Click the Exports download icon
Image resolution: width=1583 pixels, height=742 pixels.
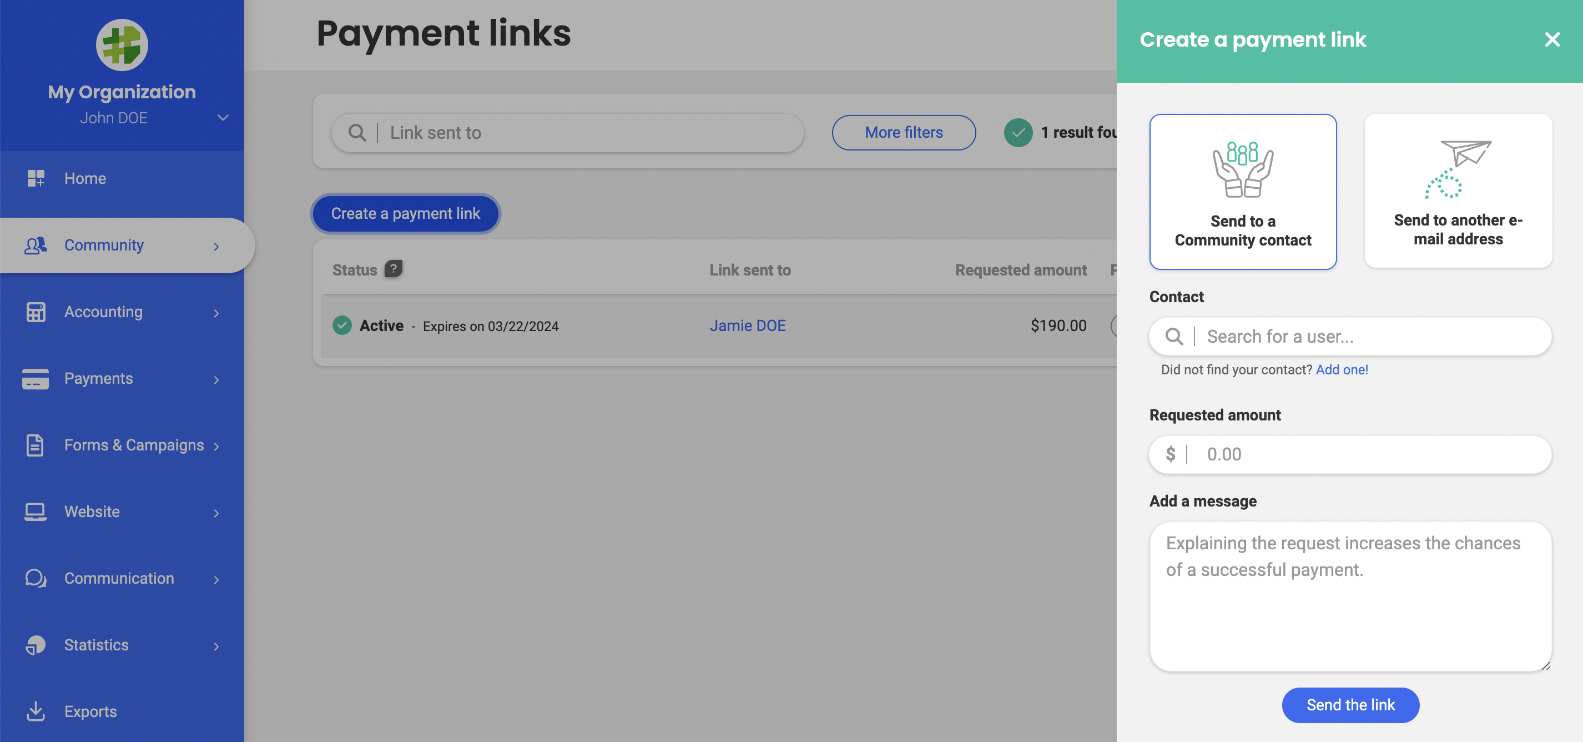(x=36, y=711)
